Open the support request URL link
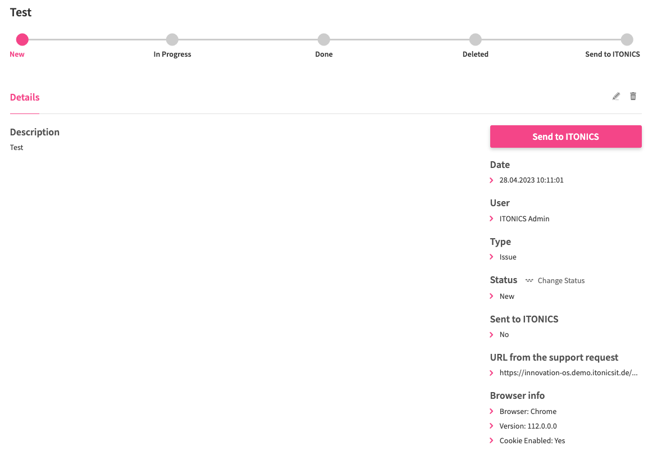Image resolution: width=648 pixels, height=455 pixels. pos(568,372)
